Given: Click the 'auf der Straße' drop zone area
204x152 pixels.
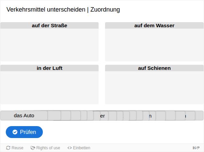Looking at the screenshot, I should (49, 45).
